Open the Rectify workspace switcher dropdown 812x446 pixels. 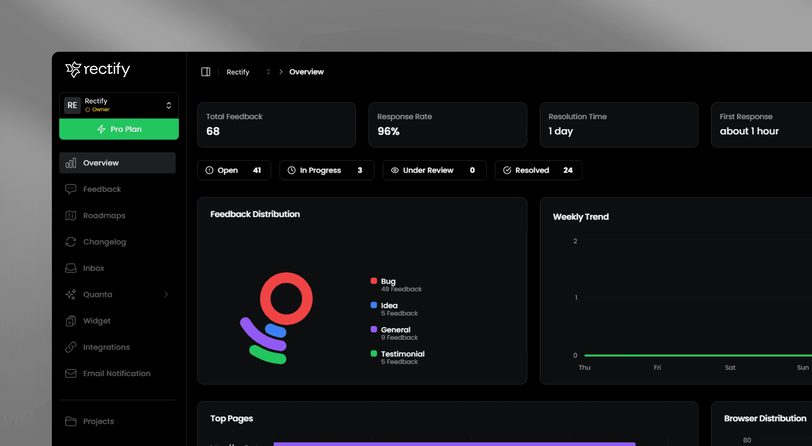click(x=169, y=105)
